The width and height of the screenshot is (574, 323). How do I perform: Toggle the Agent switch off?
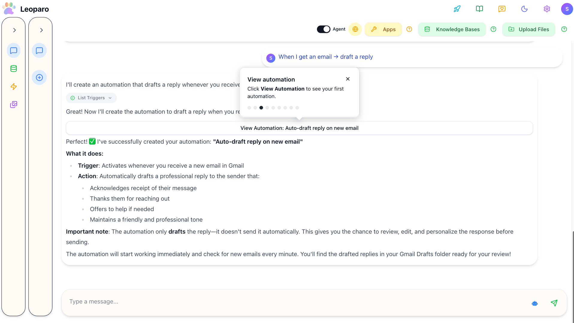pos(323,29)
